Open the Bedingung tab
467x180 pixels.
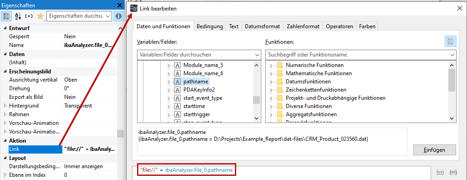click(210, 26)
